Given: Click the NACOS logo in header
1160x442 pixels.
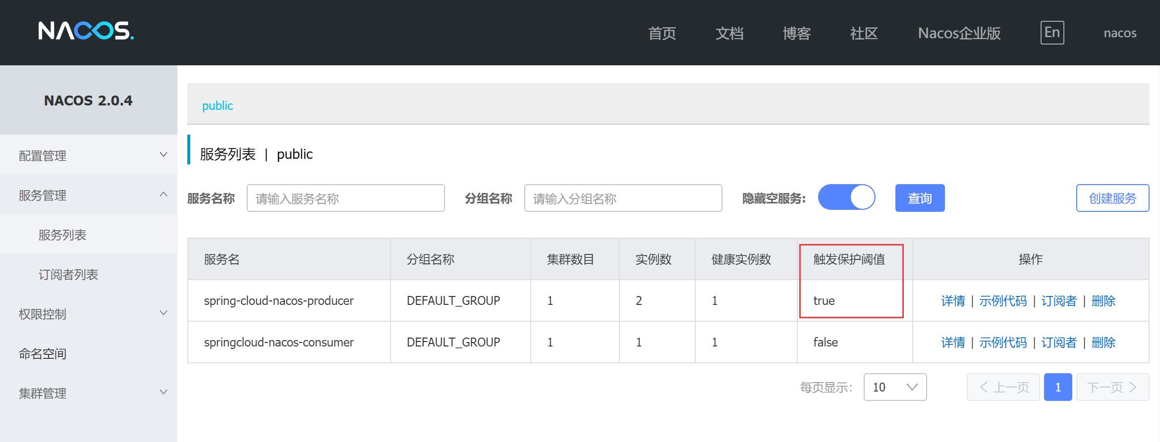Looking at the screenshot, I should (86, 31).
